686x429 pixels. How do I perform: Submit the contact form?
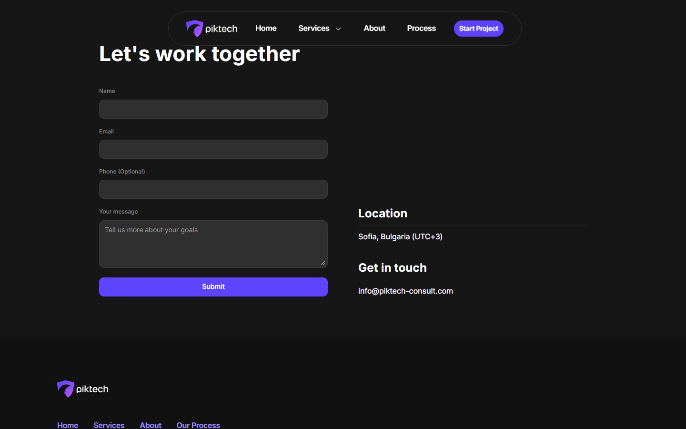point(213,287)
